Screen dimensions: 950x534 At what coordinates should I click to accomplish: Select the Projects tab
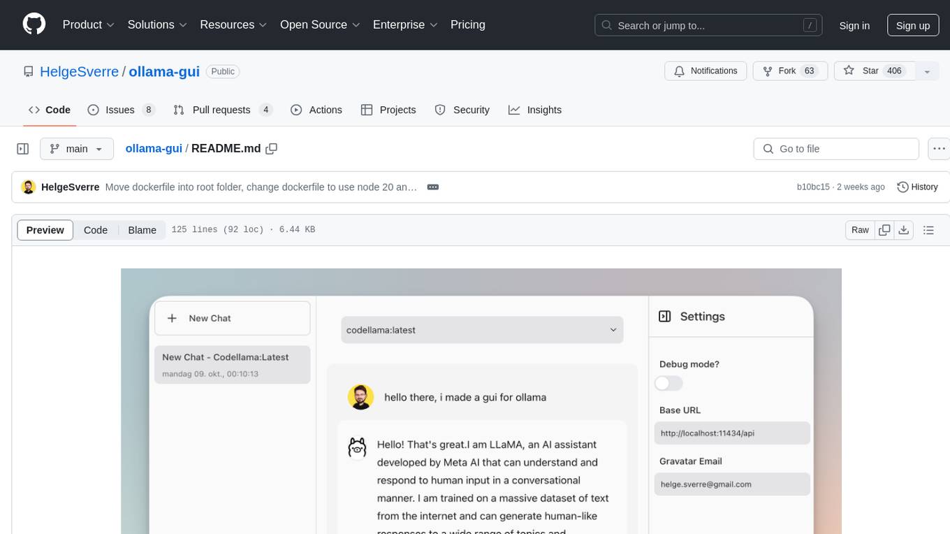(x=388, y=110)
